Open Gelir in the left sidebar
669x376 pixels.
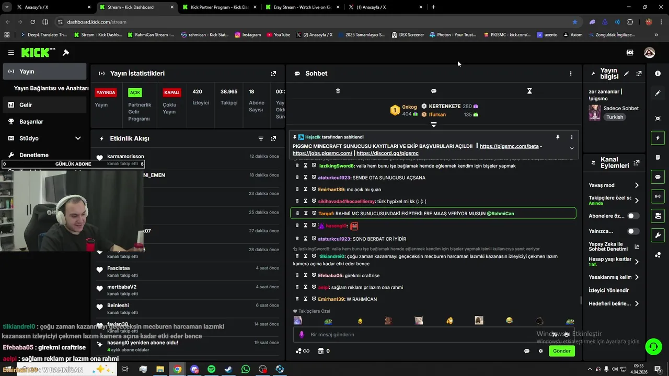(x=44, y=105)
